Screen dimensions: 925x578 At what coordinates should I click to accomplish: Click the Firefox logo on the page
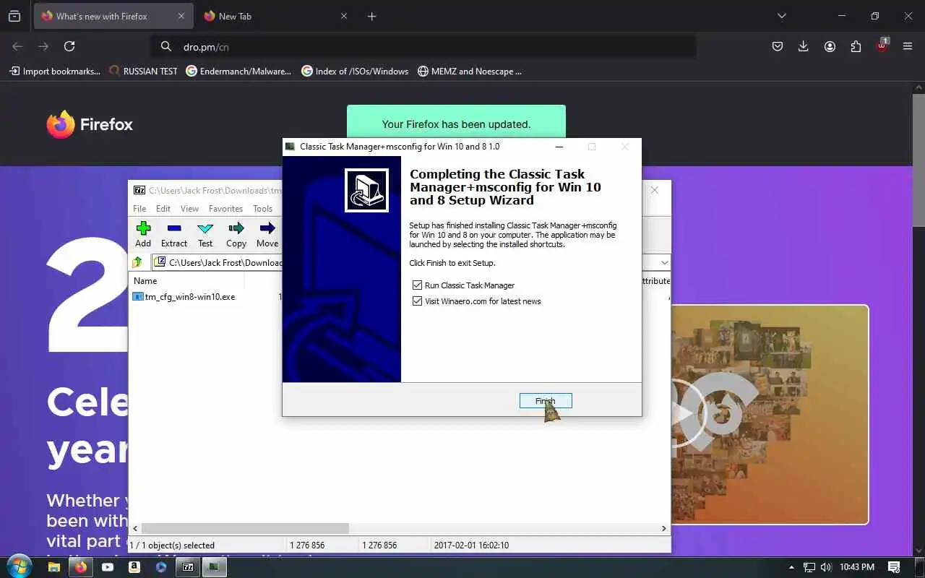click(x=90, y=124)
